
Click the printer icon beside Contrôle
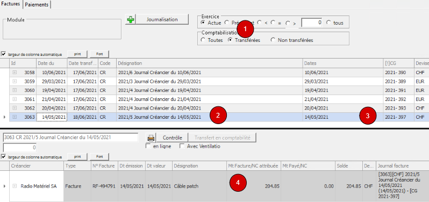(x=151, y=138)
